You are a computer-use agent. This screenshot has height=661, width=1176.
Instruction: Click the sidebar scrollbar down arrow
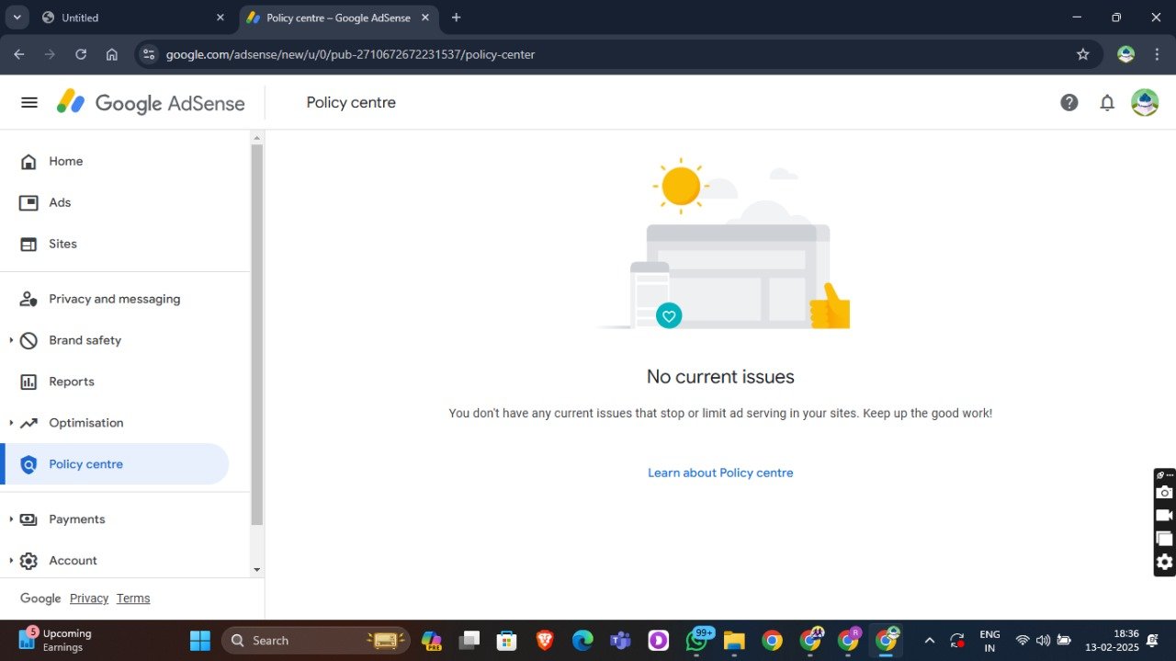pos(256,570)
